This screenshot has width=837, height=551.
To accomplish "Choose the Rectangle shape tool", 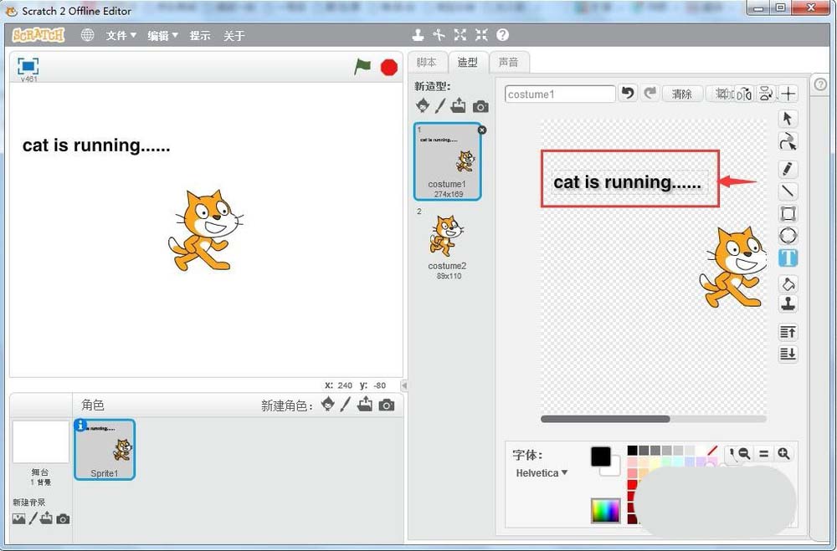I will point(788,213).
